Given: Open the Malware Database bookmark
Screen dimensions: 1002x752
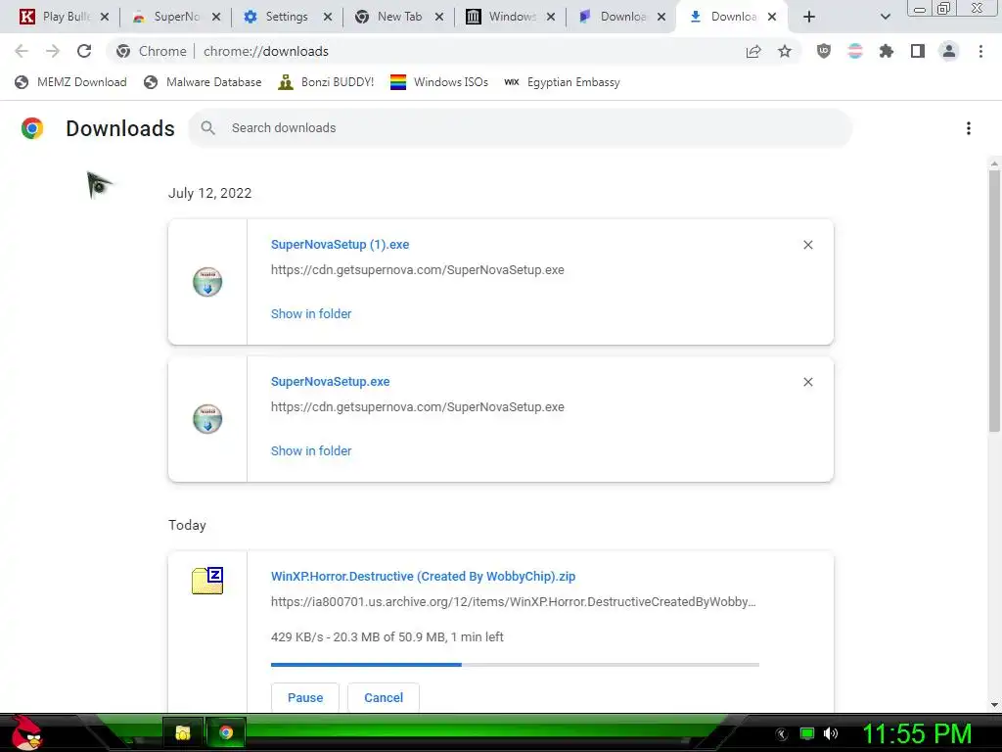Looking at the screenshot, I should tap(203, 82).
